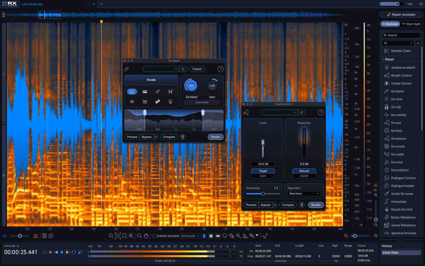Screen dimensions: 425x266
Task: Switch Breath Control reduction to Gated mode
Action: (304, 176)
